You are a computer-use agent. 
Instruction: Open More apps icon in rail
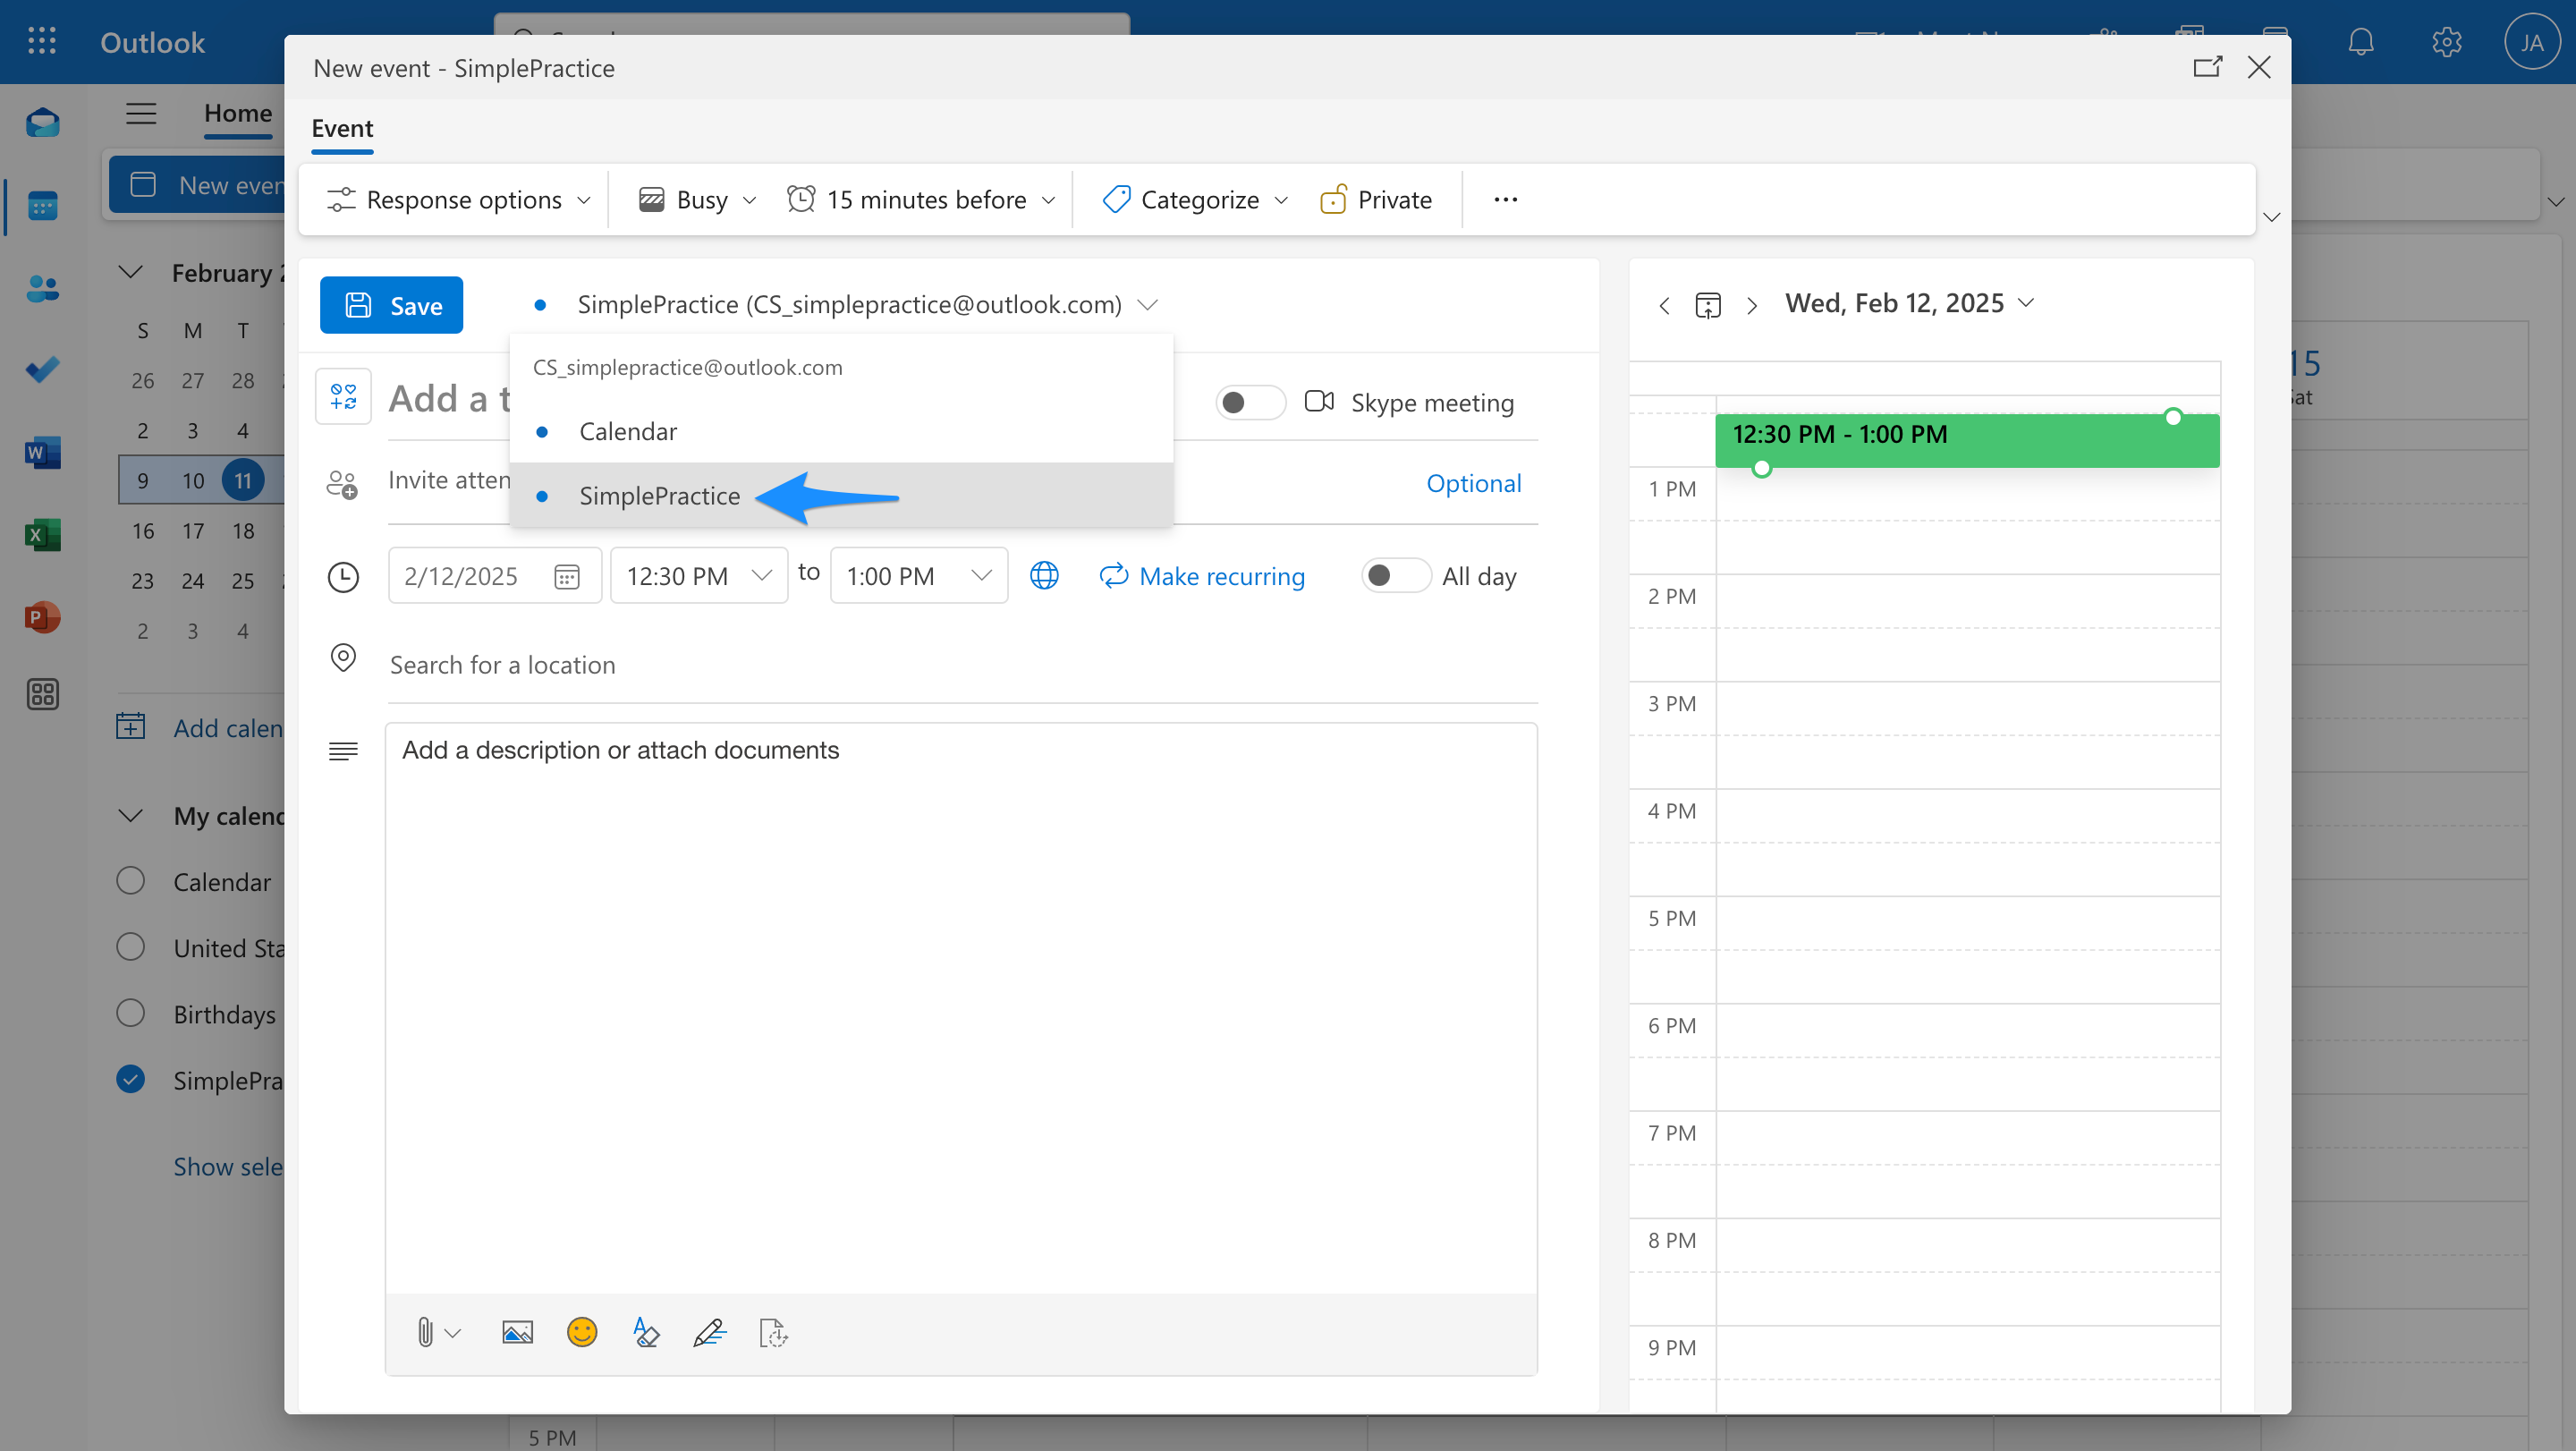pyautogui.click(x=42, y=694)
